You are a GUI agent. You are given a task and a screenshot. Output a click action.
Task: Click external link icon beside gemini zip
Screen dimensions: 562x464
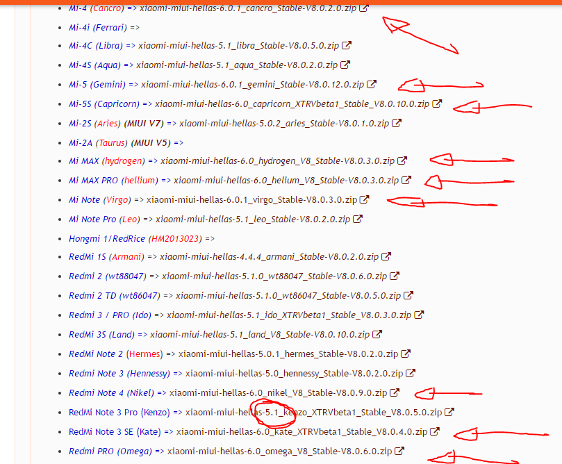click(372, 84)
